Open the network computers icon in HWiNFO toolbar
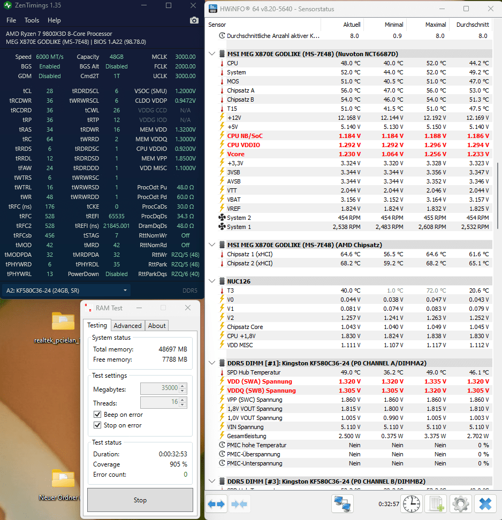The width and height of the screenshot is (502, 520). click(x=342, y=504)
